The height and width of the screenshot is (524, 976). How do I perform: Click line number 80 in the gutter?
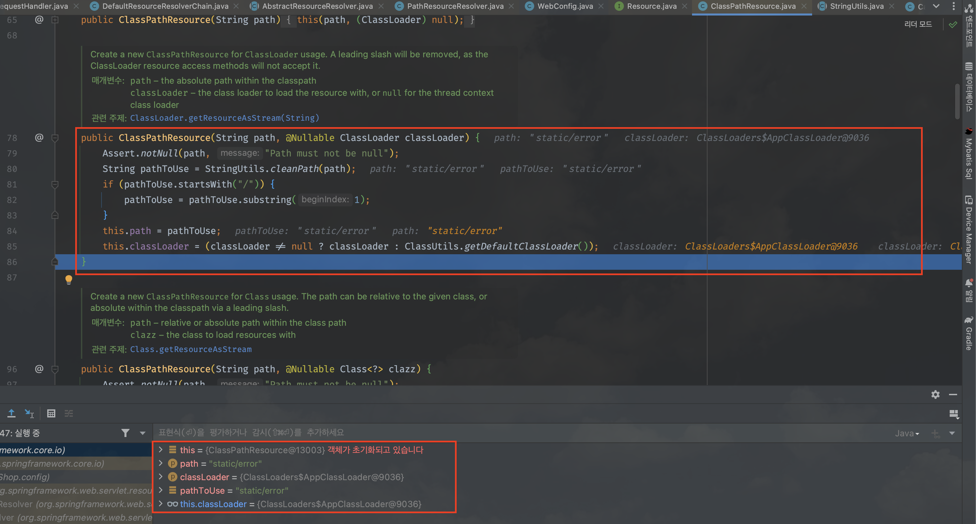pos(12,169)
